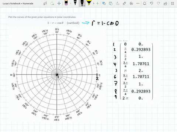
Task: Click the π/2 90° label on polar grid
Action: [57, 31]
